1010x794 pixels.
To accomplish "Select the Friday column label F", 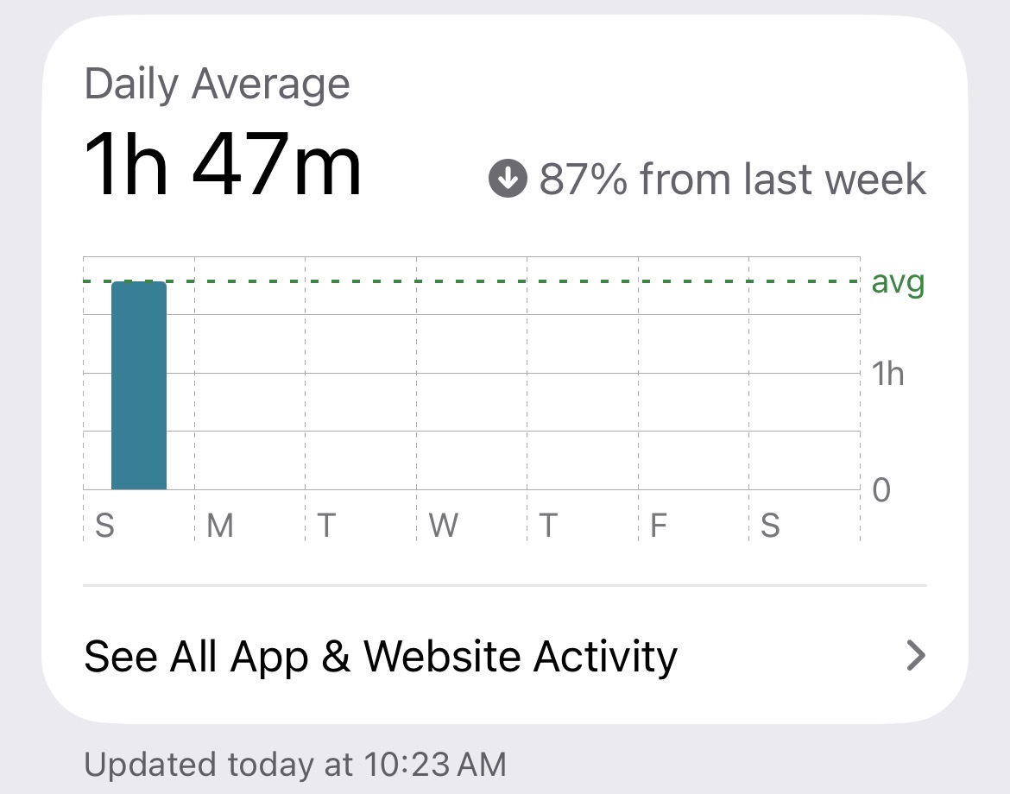I will click(659, 526).
